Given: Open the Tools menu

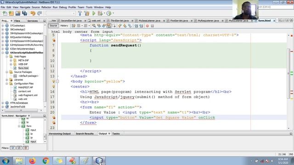Looking at the screenshot, I should coord(89,7).
